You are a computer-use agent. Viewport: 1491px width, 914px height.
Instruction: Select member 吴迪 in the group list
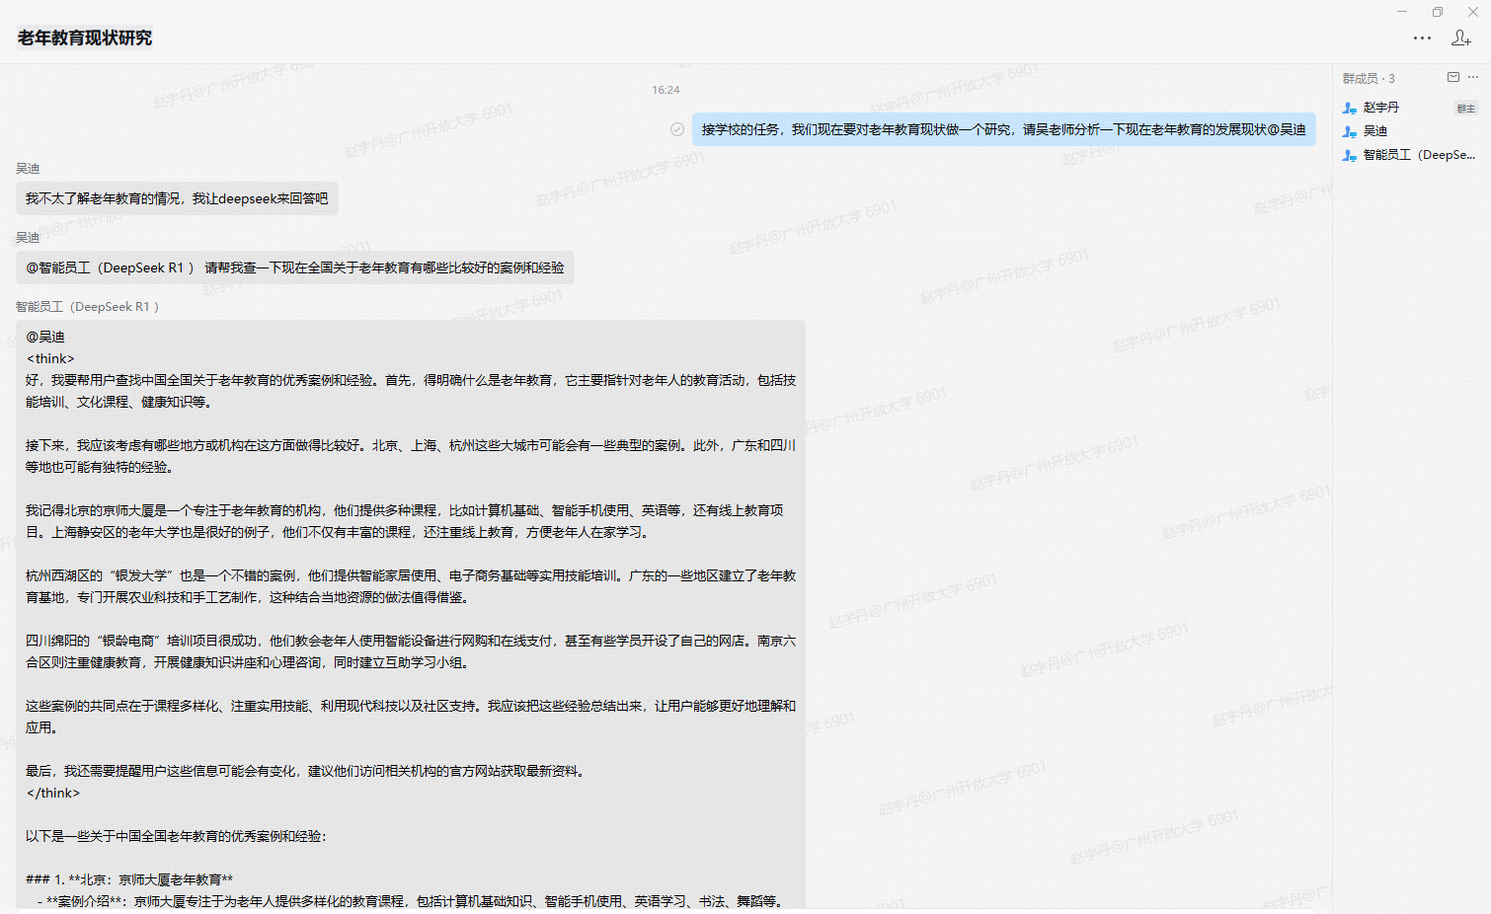pyautogui.click(x=1375, y=131)
